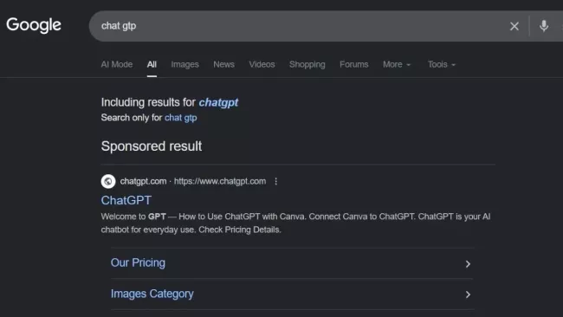
Task: Open the Images tab
Action: tap(184, 64)
